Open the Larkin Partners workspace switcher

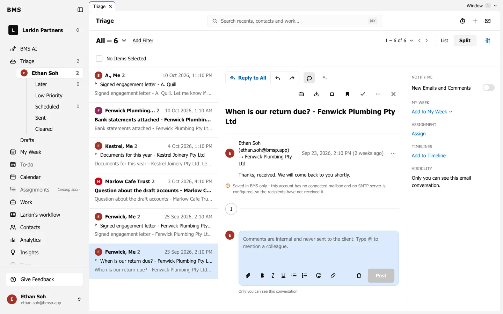tap(45, 30)
